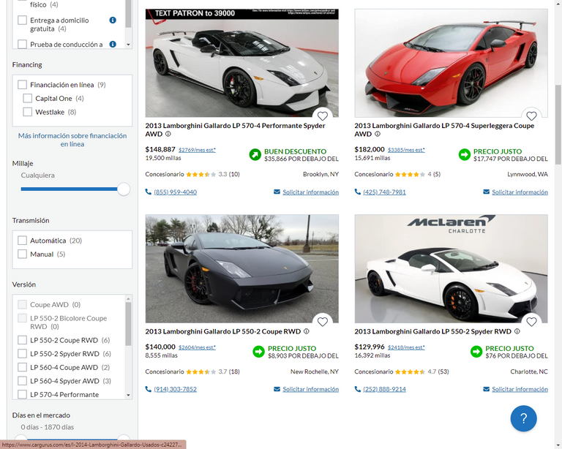Click phone icon for (252) 888-9214
Screen dimensions: 562x449
357,389
